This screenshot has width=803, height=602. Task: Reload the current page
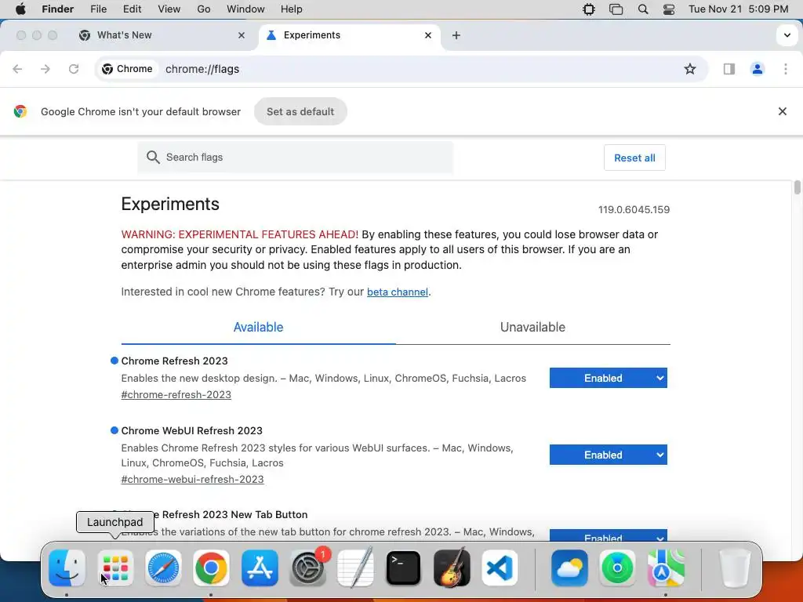click(x=74, y=69)
